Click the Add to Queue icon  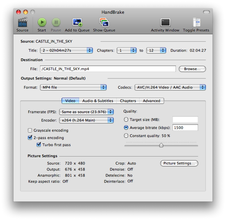pos(77,23)
